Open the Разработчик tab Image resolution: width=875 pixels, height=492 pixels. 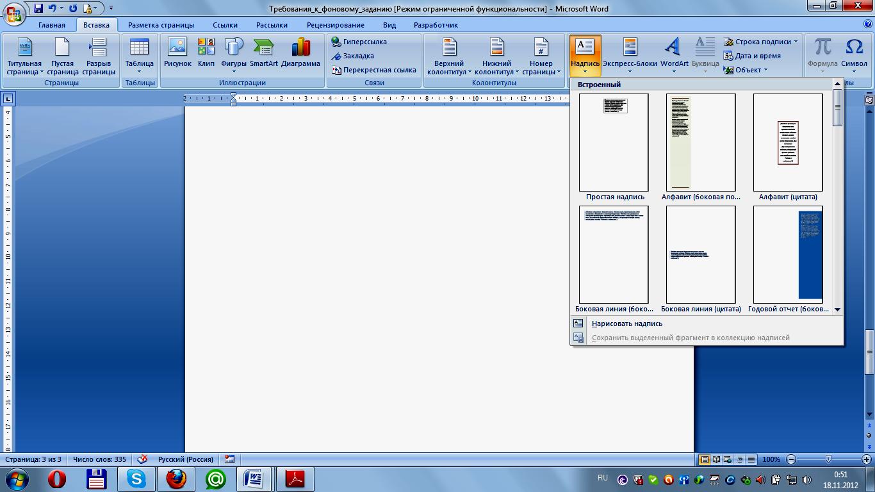click(436, 25)
